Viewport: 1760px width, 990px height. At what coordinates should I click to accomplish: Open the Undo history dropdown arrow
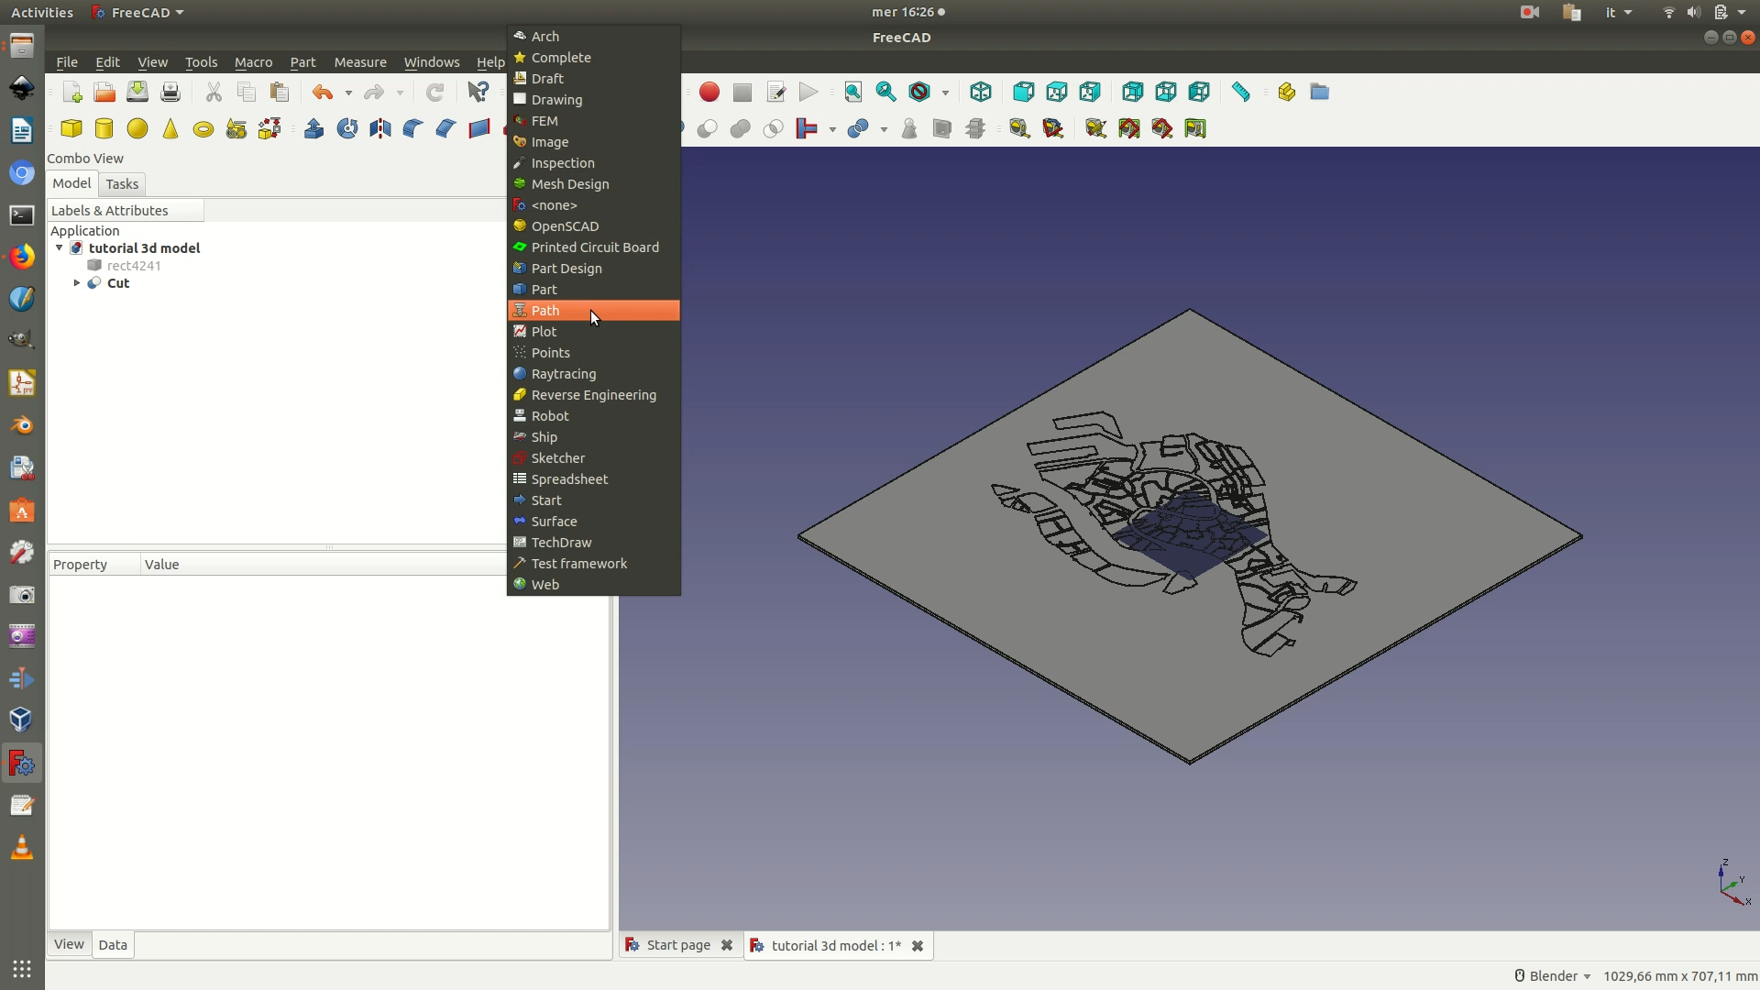point(348,93)
